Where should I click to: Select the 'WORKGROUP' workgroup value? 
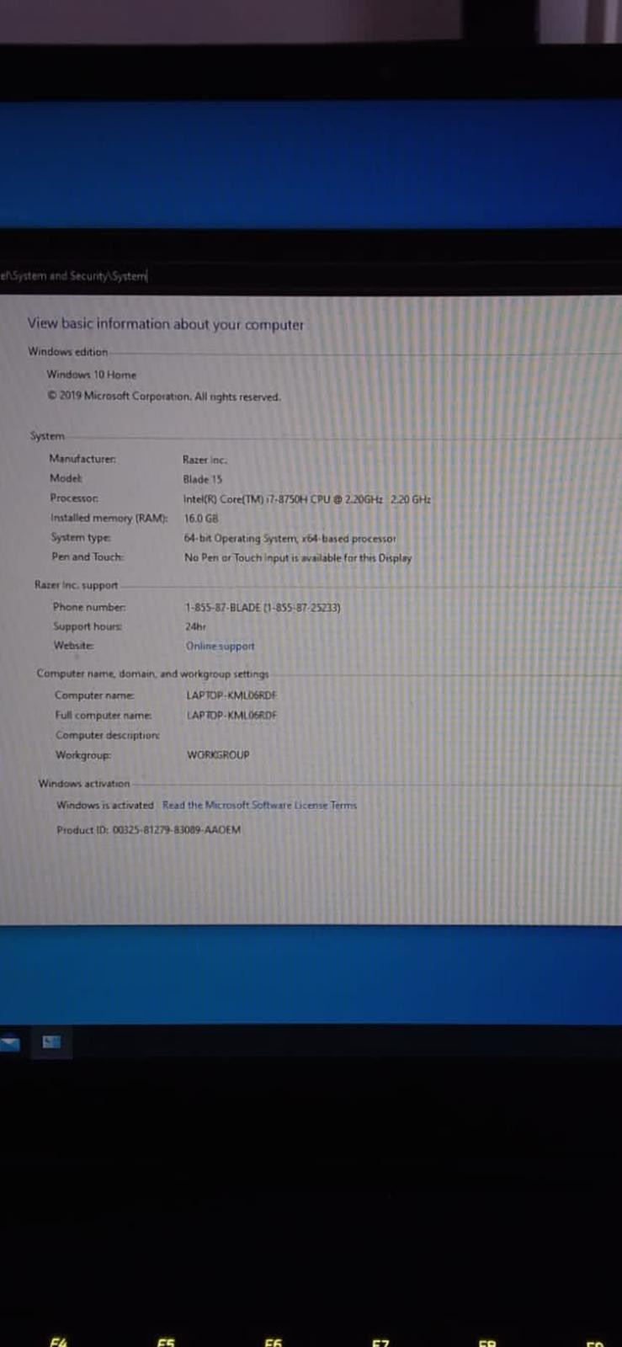(x=218, y=755)
